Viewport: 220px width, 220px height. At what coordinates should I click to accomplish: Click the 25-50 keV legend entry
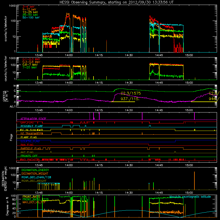click(x=30, y=15)
